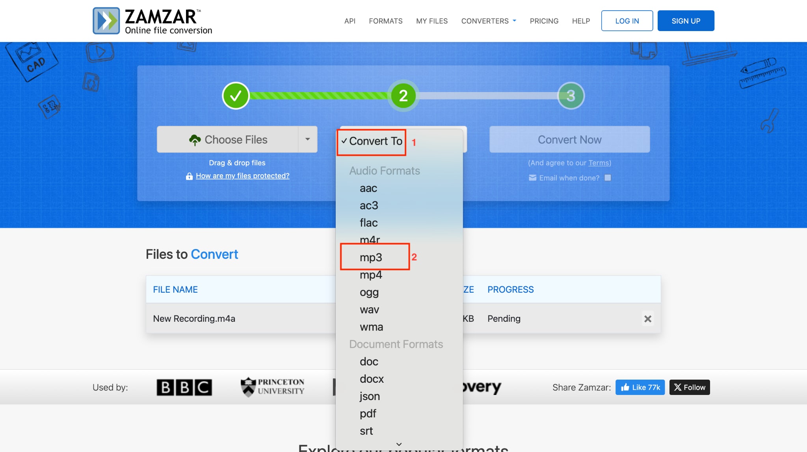Click the ZAMZAR logo

pyautogui.click(x=151, y=20)
